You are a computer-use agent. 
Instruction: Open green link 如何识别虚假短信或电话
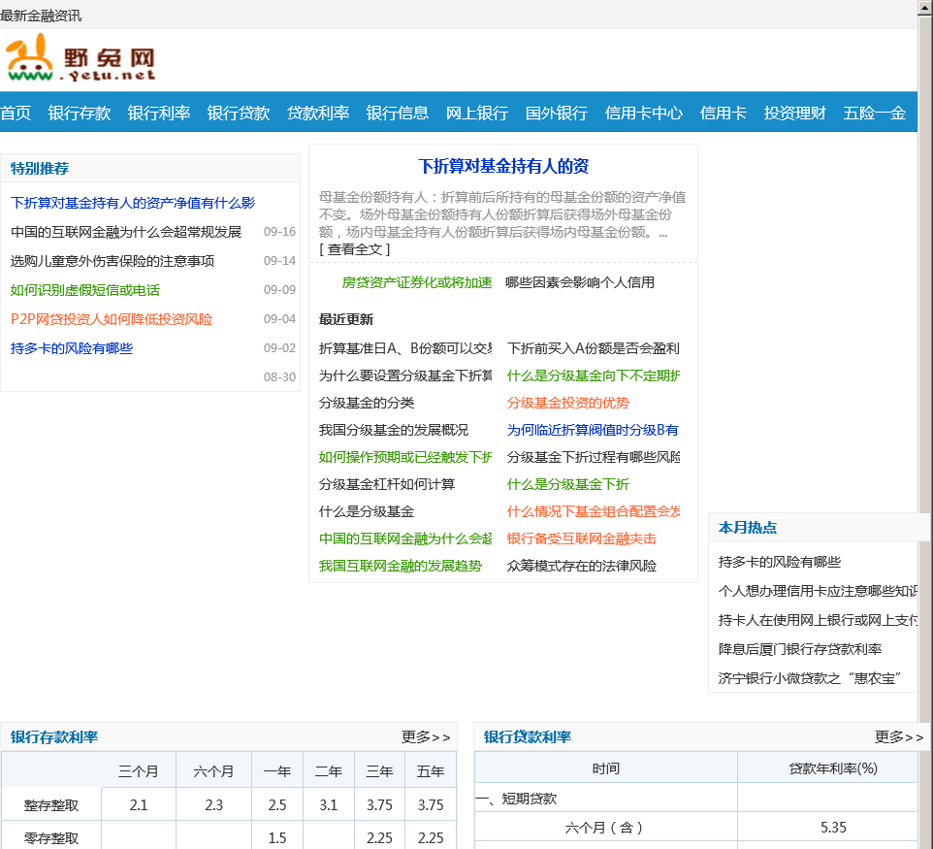coord(85,290)
